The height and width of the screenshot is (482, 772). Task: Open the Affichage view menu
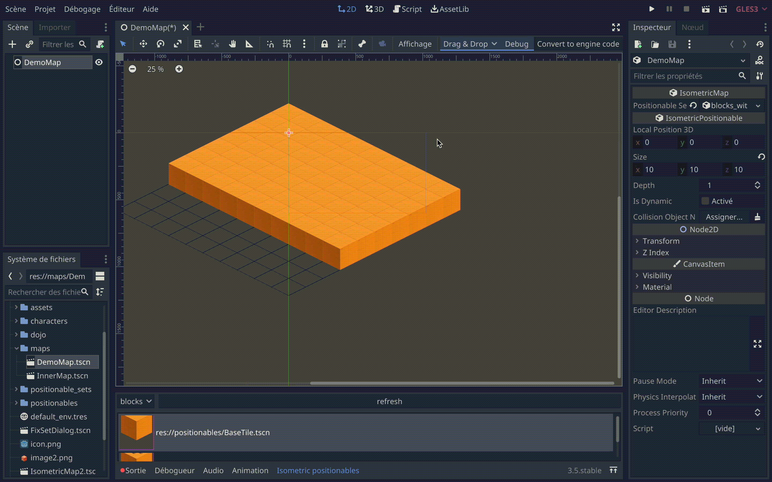(x=415, y=44)
